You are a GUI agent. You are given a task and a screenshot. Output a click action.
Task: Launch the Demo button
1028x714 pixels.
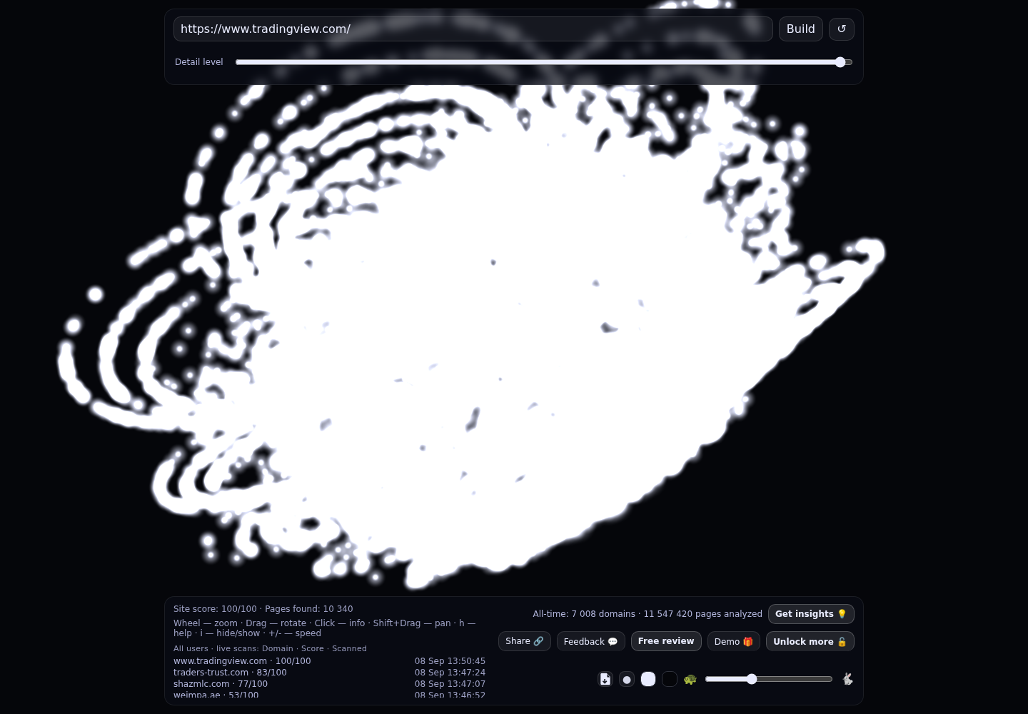click(734, 641)
